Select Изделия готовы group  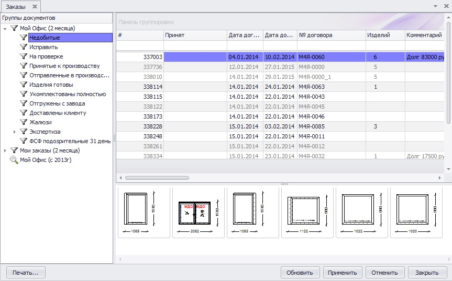(x=51, y=85)
